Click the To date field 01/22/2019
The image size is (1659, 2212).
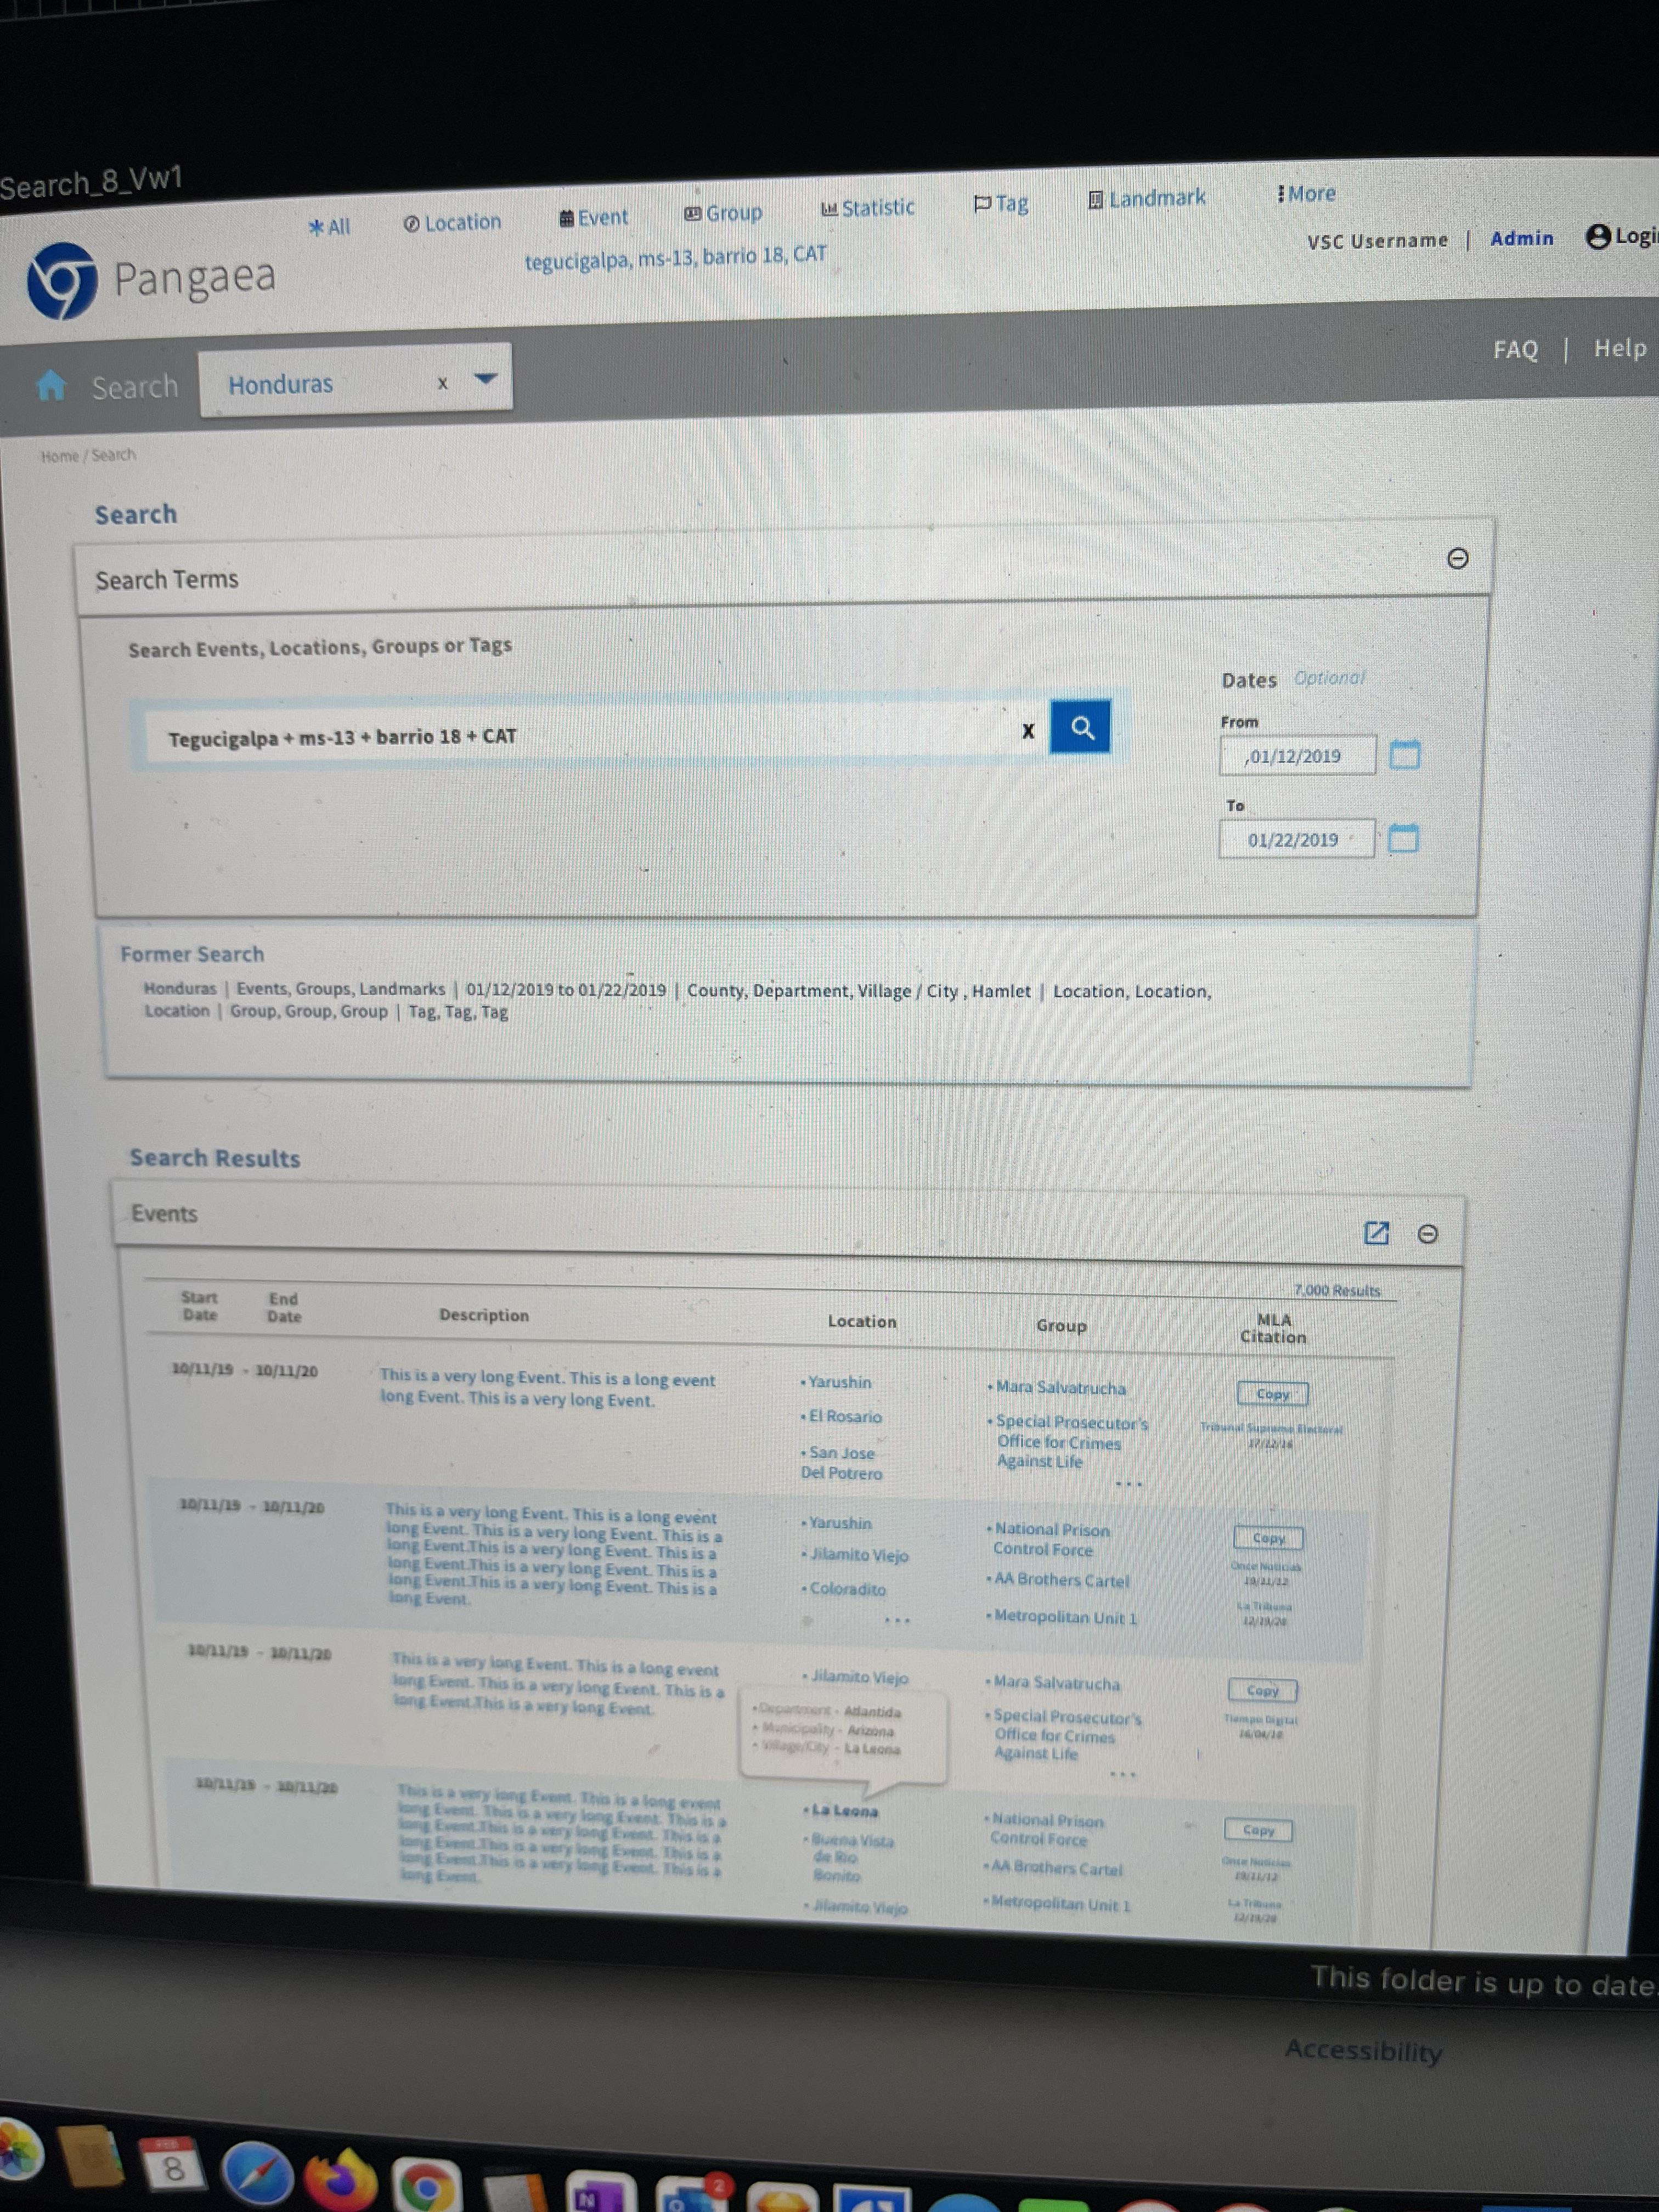click(x=1296, y=839)
